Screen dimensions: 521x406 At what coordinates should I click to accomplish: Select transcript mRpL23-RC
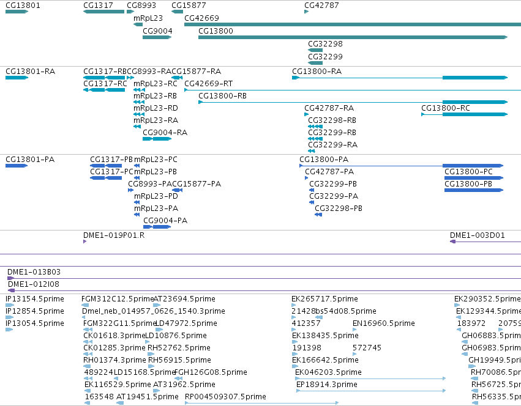click(x=156, y=84)
